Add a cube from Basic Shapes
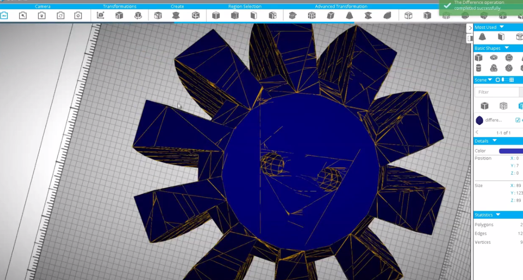 (479, 58)
